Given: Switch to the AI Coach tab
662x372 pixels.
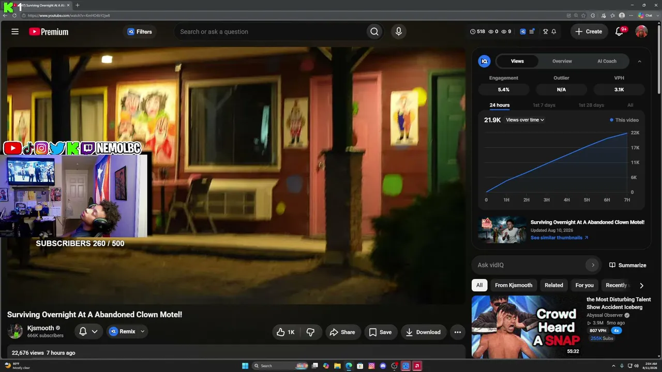Looking at the screenshot, I should (607, 61).
